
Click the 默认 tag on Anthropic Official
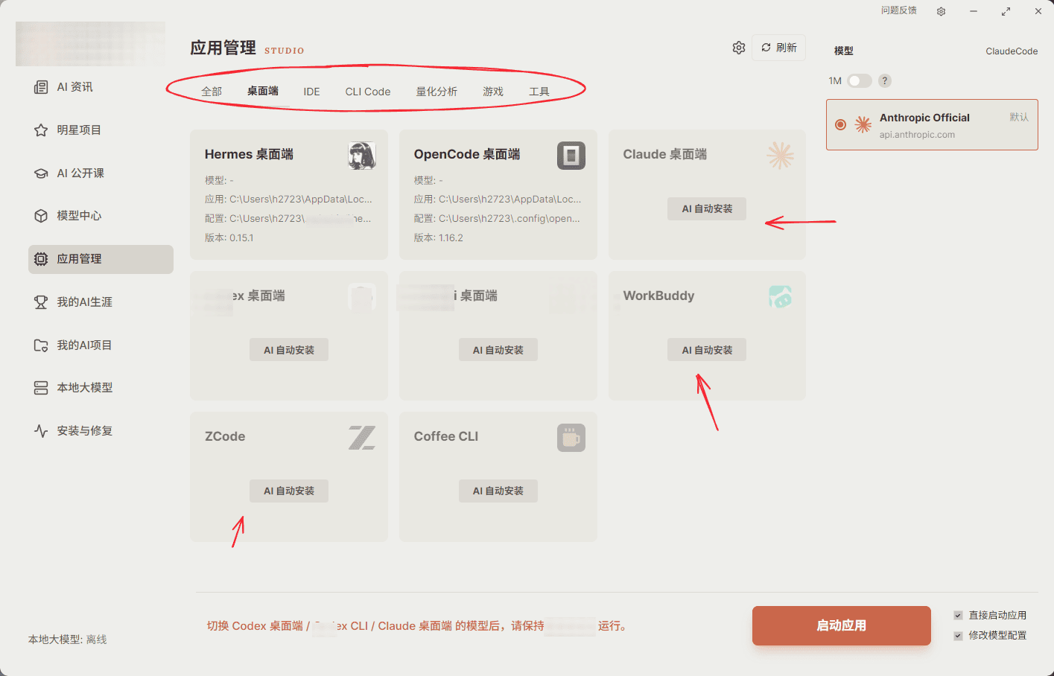click(1019, 117)
